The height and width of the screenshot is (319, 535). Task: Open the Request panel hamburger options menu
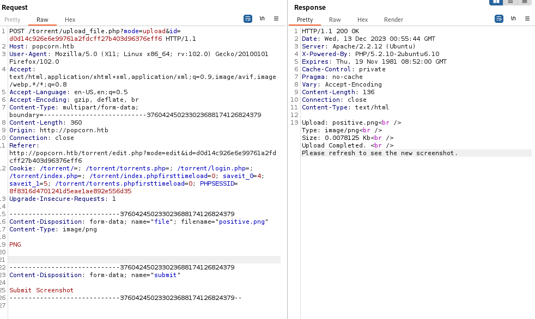276,19
